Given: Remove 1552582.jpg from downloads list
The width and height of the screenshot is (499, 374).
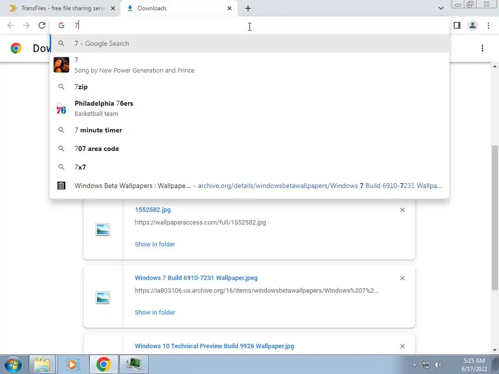Looking at the screenshot, I should [x=402, y=210].
